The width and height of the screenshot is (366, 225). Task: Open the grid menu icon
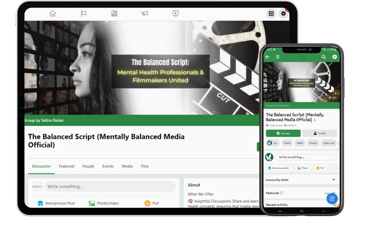coord(271,14)
